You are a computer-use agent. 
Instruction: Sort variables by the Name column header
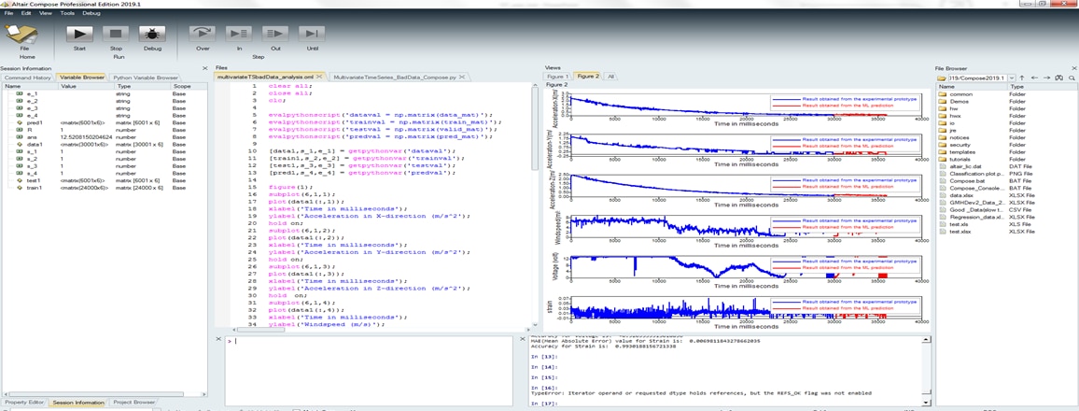pos(30,87)
